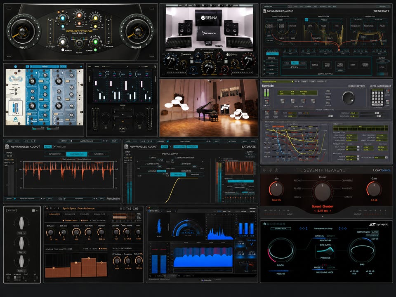Viewport: 396px width, 297px height.
Task: Enable the Thicken Chorus option in Tai Chi
Action: pyautogui.click(x=70, y=220)
